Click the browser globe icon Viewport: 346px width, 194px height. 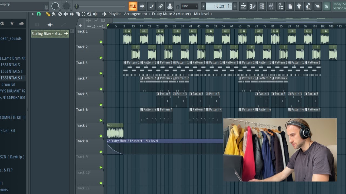pos(2,23)
